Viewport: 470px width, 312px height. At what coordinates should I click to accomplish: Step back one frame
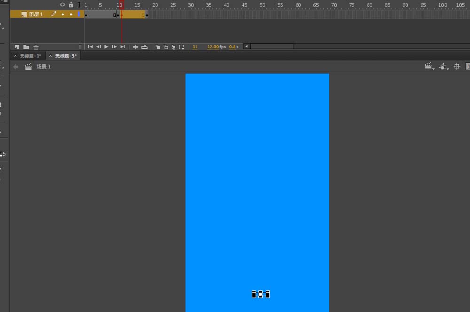98,47
